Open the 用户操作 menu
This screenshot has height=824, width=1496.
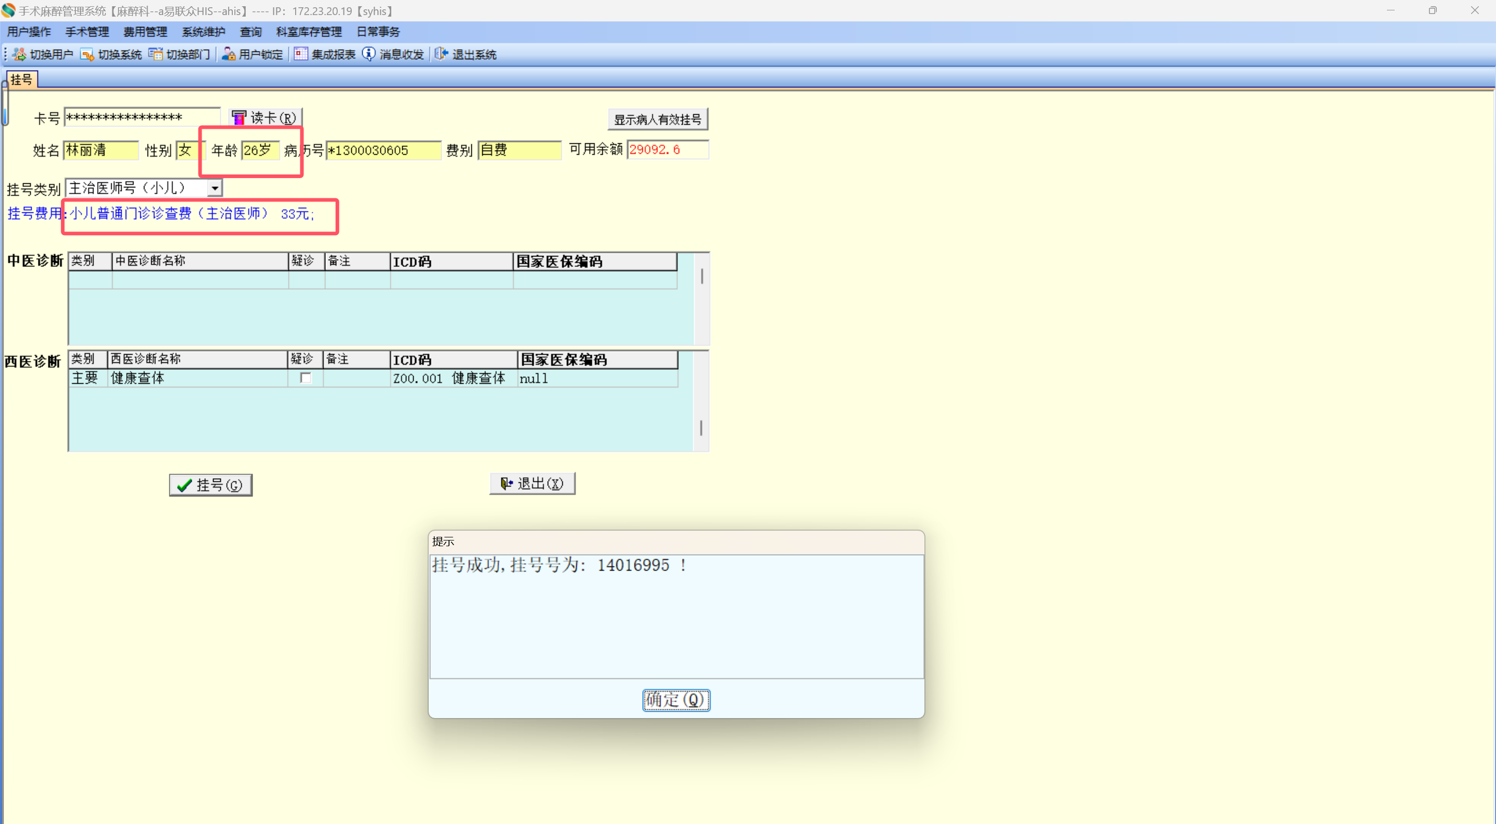(x=29, y=32)
